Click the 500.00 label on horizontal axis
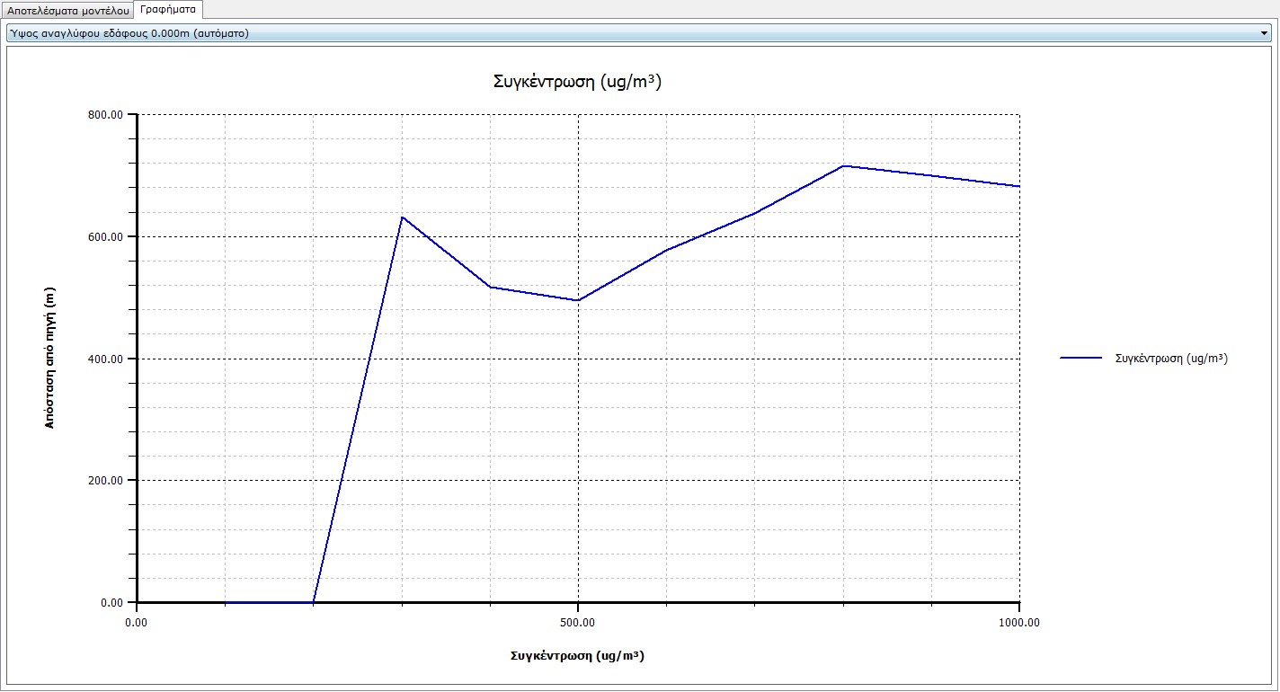Image resolution: width=1280 pixels, height=692 pixels. pos(577,621)
